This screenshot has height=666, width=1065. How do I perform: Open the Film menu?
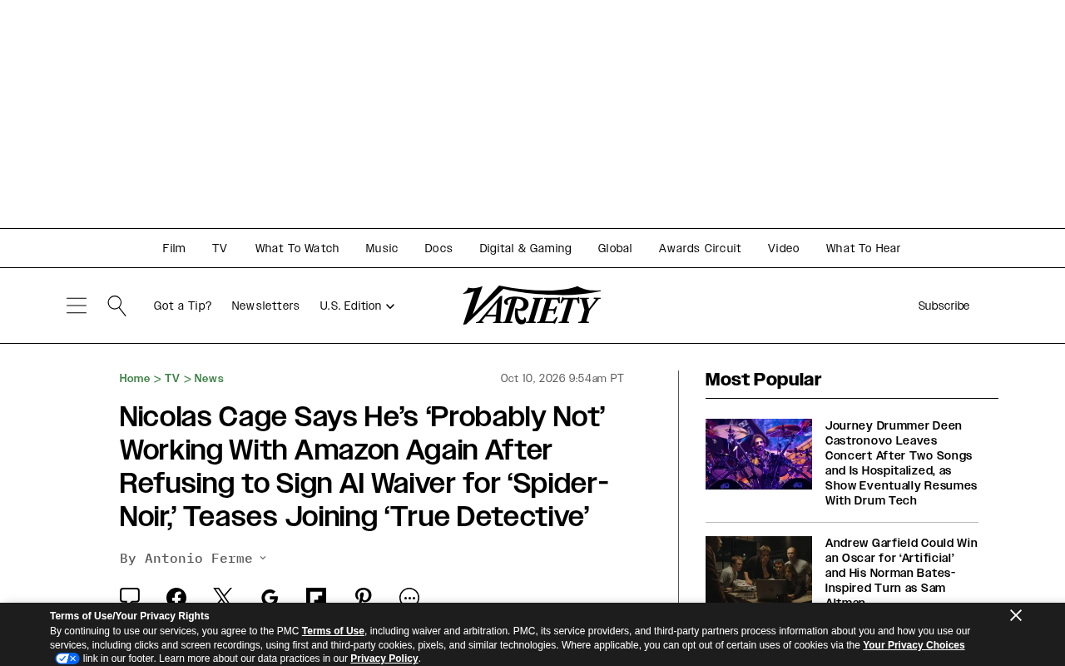click(174, 248)
